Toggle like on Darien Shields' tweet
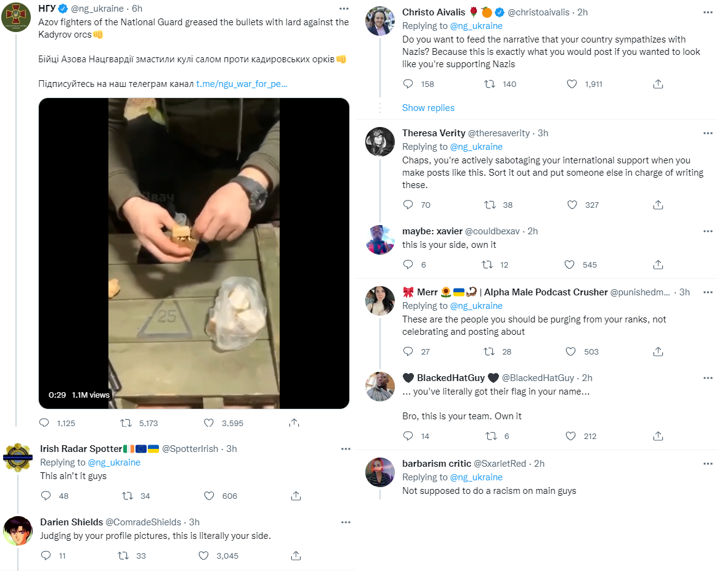This screenshot has height=587, width=717. point(203,556)
